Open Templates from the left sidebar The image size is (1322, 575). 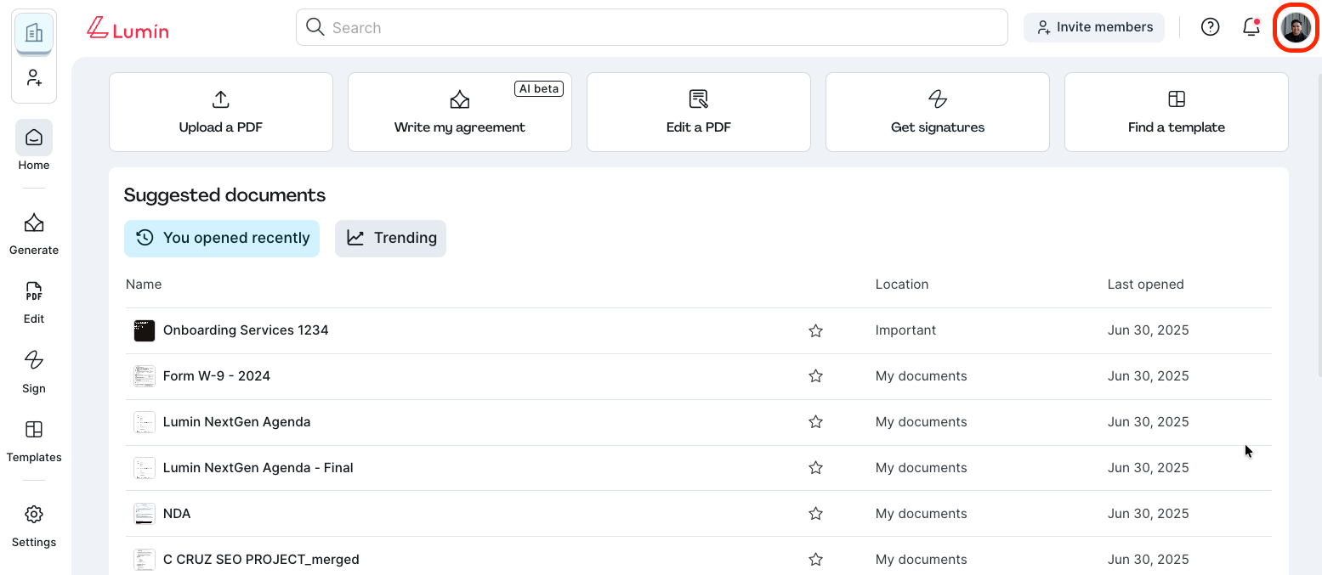coord(34,440)
